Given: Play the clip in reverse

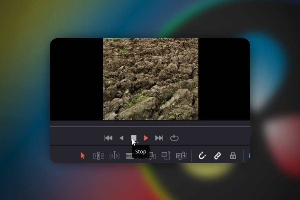Looking at the screenshot, I should 121,138.
